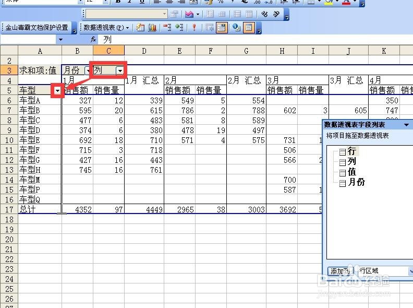
Task: Click the 添加到 button
Action: point(339,271)
